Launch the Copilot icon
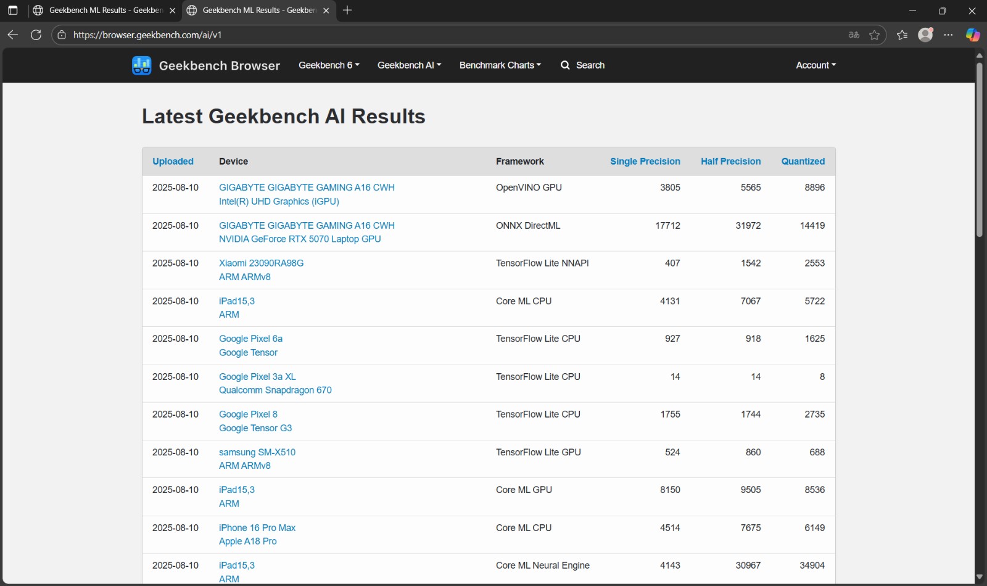The image size is (987, 586). click(973, 35)
